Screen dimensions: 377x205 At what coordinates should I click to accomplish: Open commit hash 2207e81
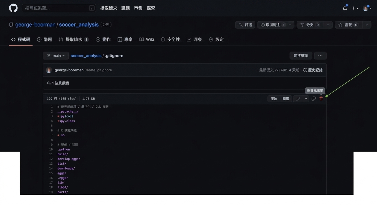tap(281, 70)
